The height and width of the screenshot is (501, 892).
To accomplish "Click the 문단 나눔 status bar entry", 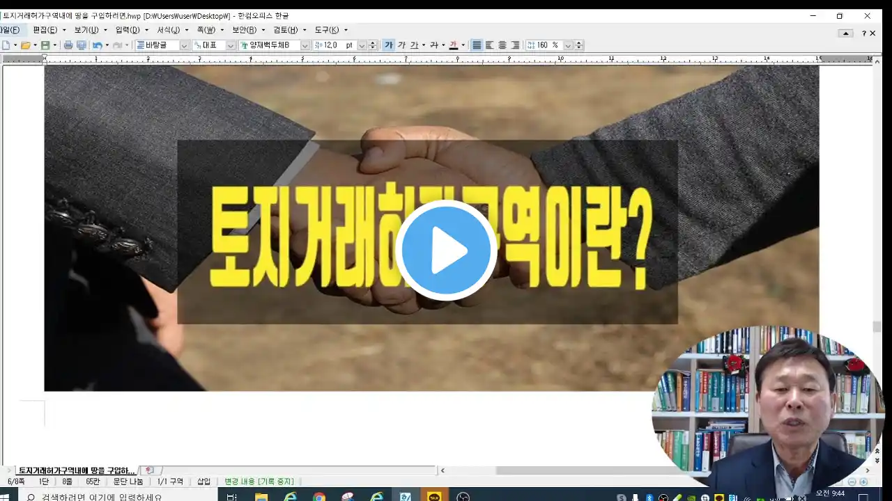I will click(x=128, y=482).
